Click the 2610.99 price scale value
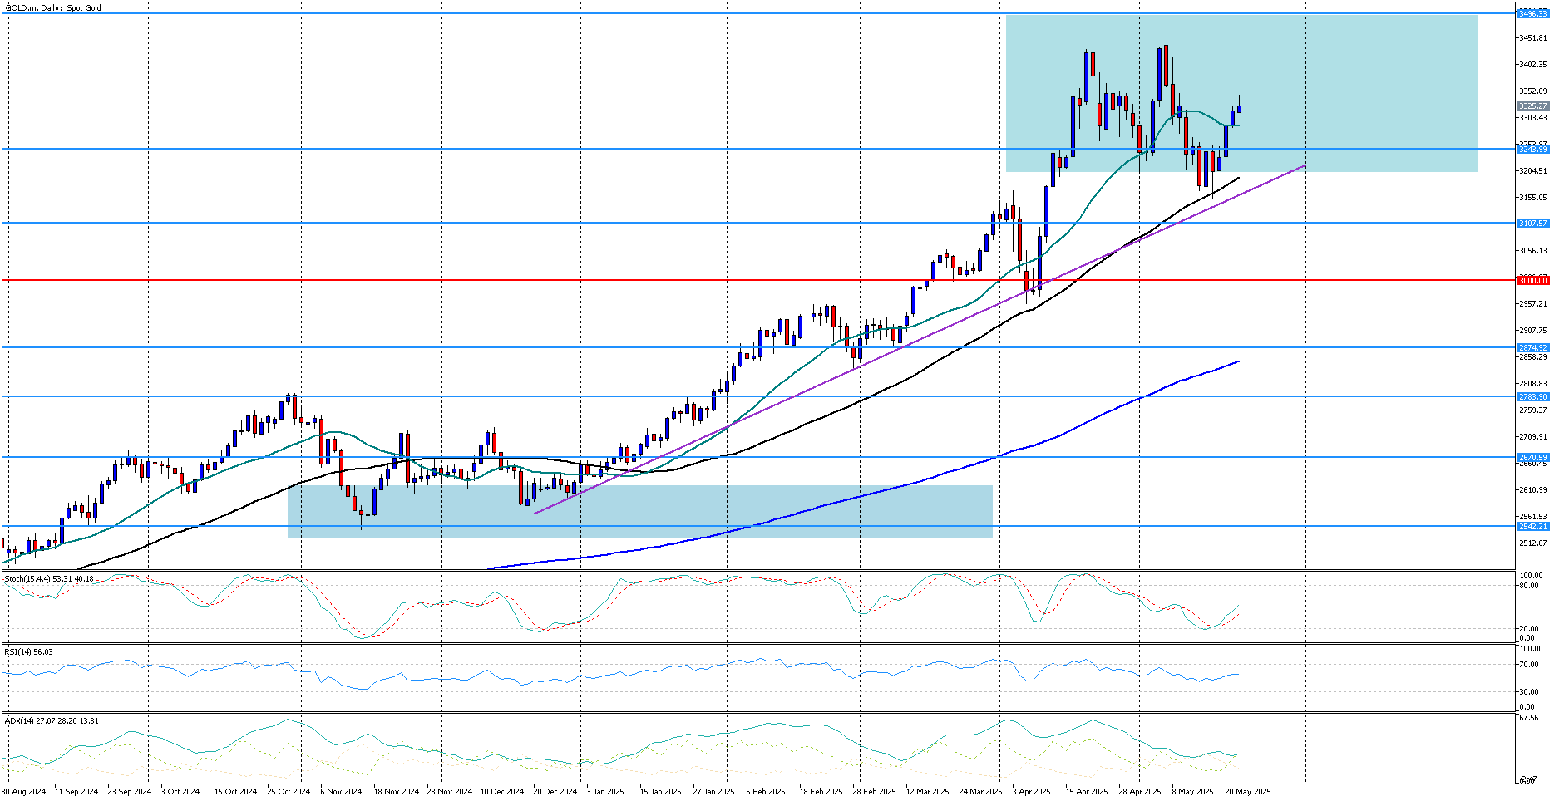Screen dimensions: 1559x801 coord(1533,490)
